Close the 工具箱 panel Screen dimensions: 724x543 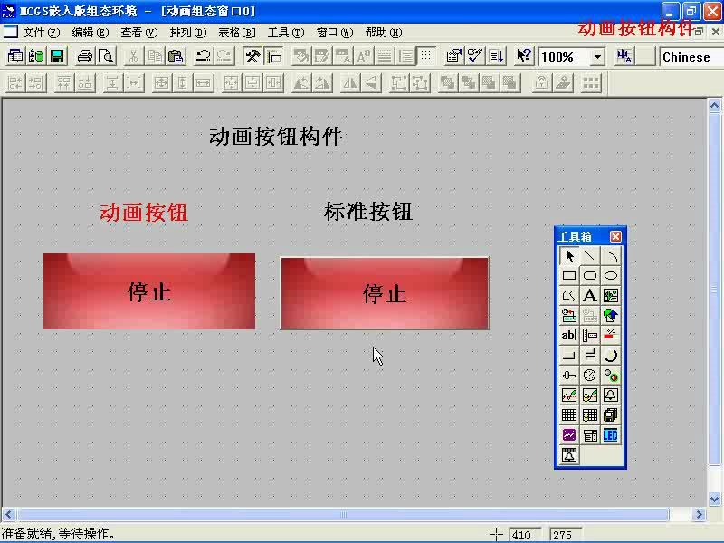point(615,235)
